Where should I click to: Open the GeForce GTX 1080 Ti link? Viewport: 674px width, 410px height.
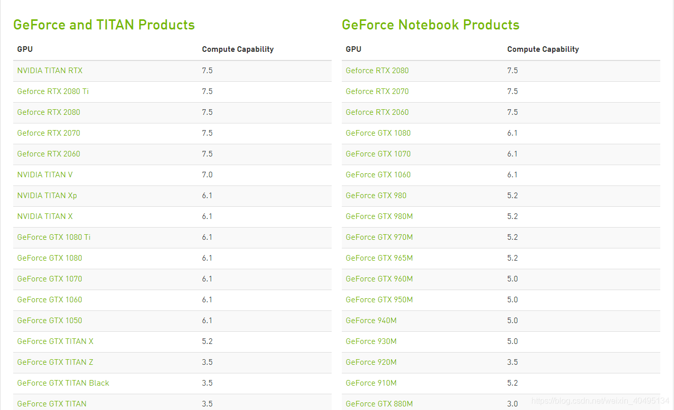pyautogui.click(x=54, y=237)
